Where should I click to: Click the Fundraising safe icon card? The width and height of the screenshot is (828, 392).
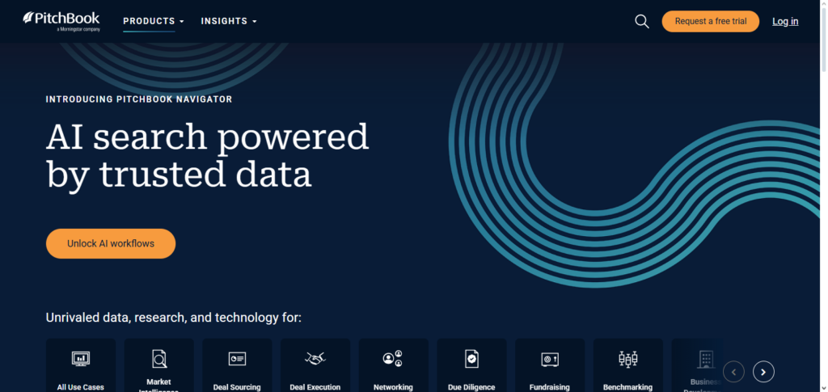[550, 359]
